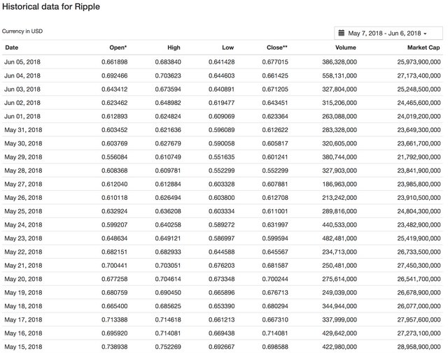Select the Jun 05, 2018 date cell
The image size is (448, 353).
[x=22, y=62]
